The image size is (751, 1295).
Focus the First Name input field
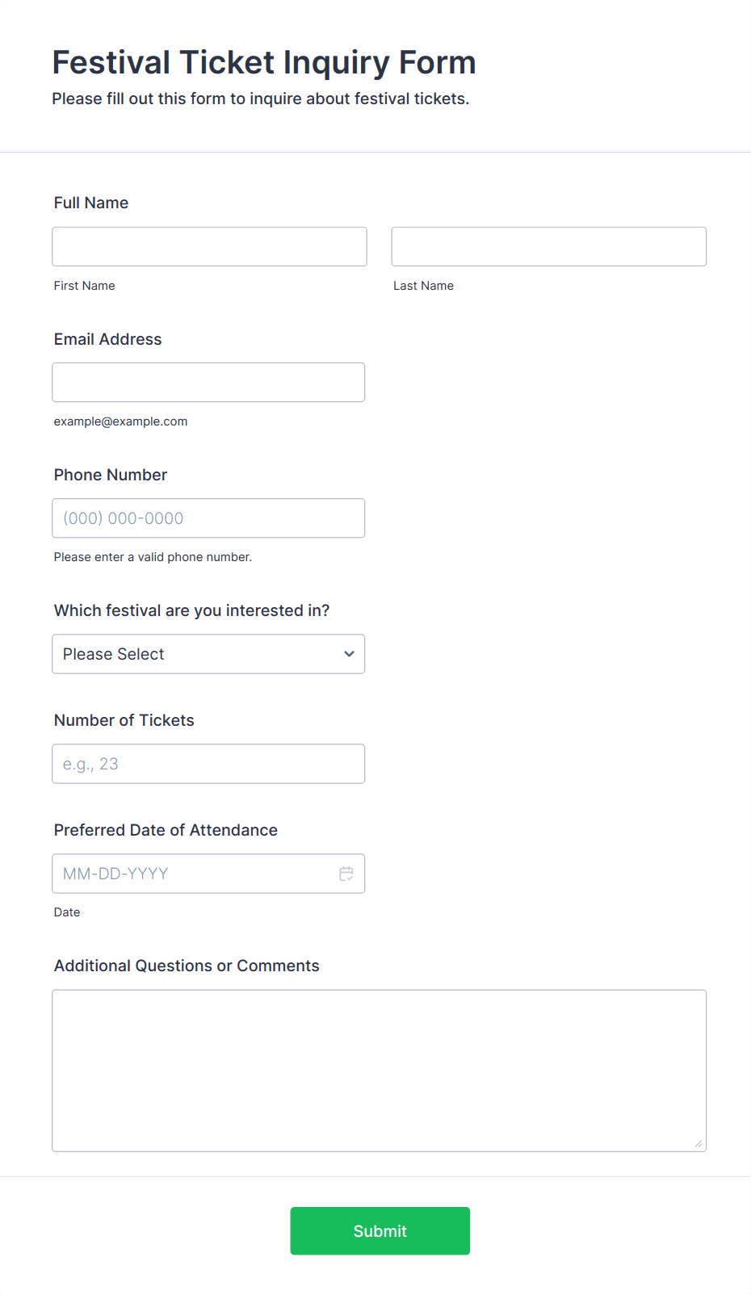click(x=209, y=246)
